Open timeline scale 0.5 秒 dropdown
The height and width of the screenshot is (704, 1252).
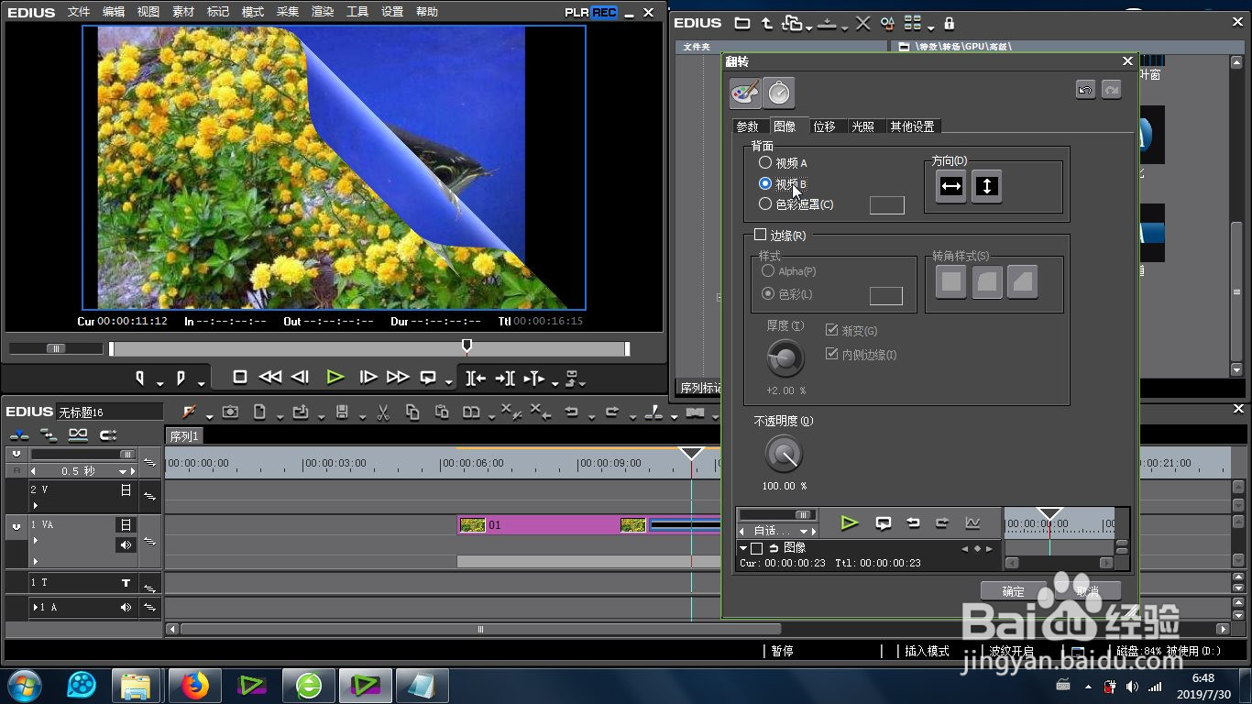(x=83, y=470)
